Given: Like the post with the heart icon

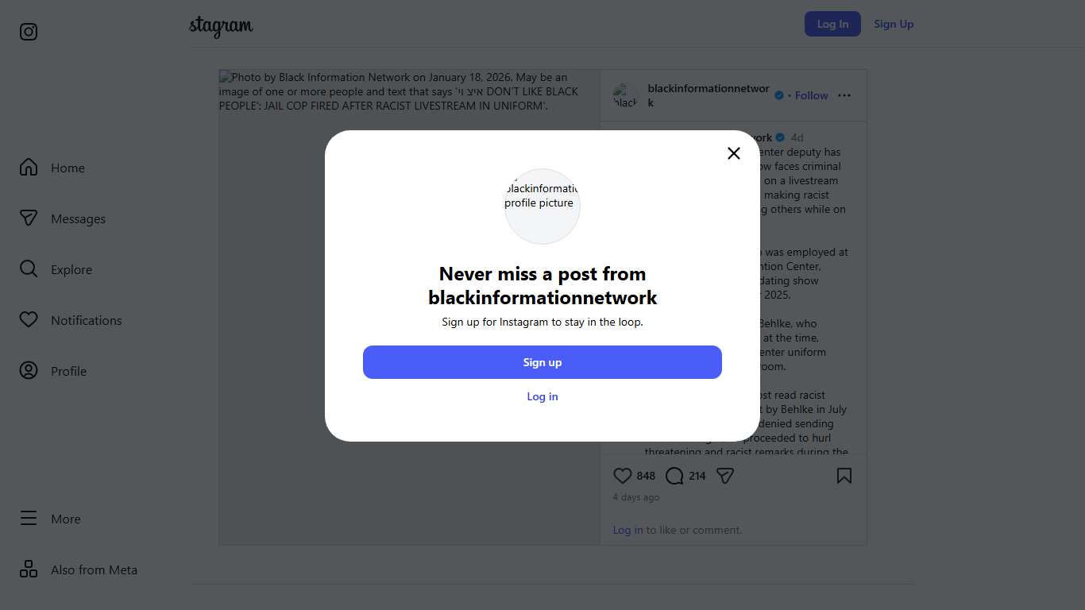Looking at the screenshot, I should [623, 476].
